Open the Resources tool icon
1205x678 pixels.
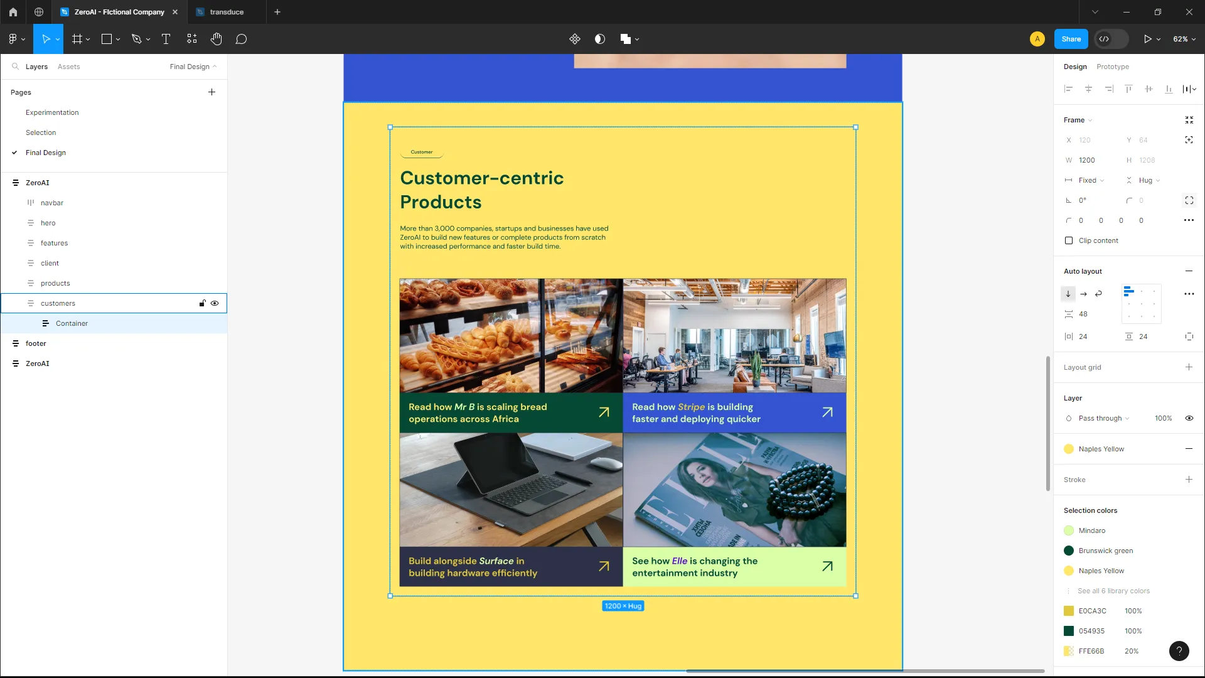pos(191,39)
